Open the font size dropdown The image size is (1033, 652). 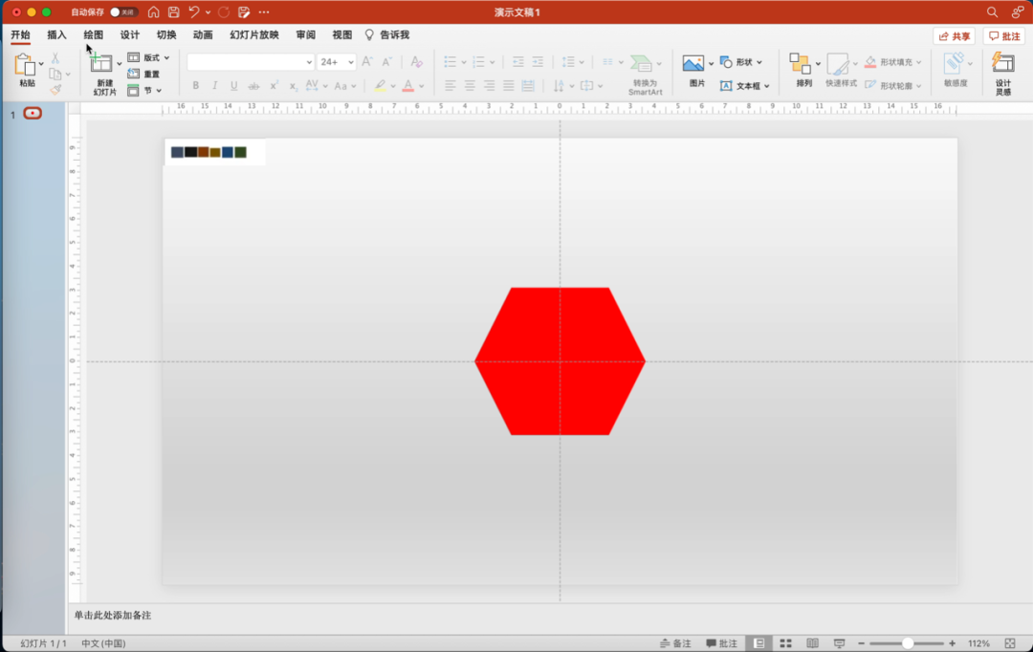351,62
